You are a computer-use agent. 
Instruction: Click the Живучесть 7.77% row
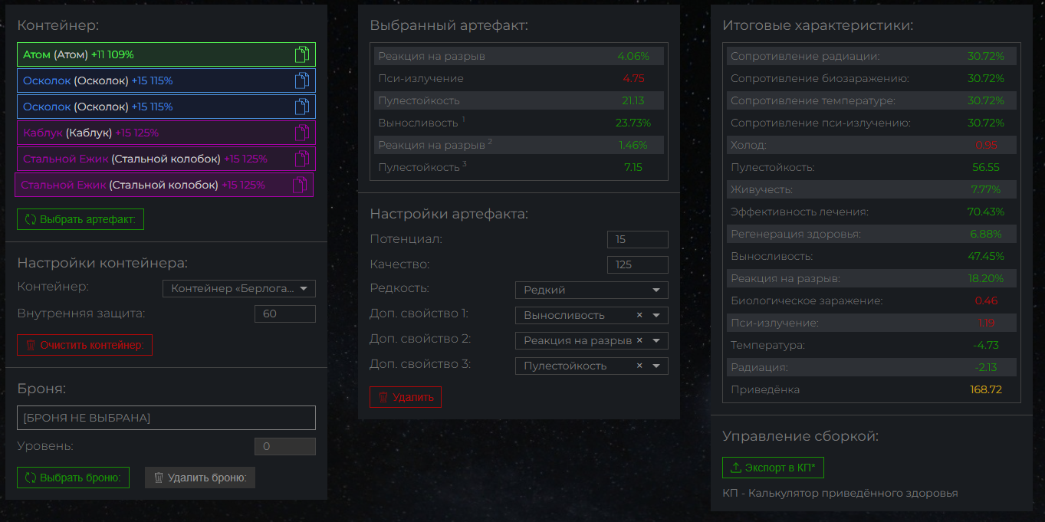(x=872, y=189)
